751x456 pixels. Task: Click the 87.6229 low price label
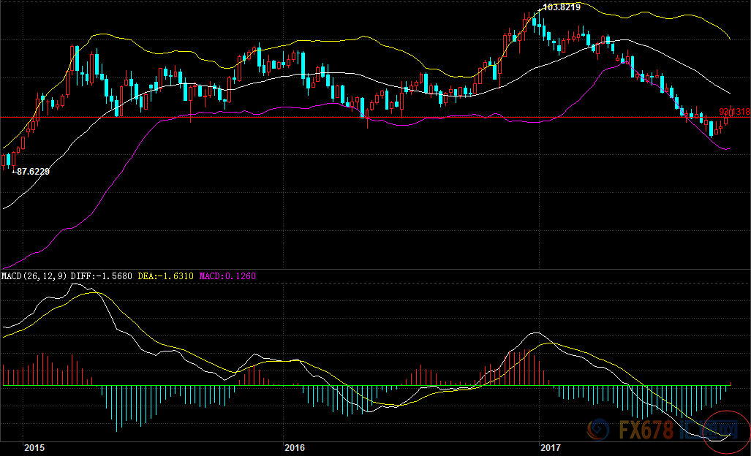click(x=33, y=171)
